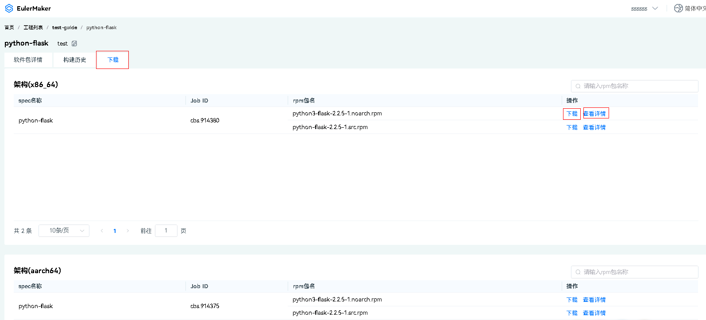706x320 pixels.
Task: Download x86_64 python3-flask noarch rpm
Action: pyautogui.click(x=572, y=114)
